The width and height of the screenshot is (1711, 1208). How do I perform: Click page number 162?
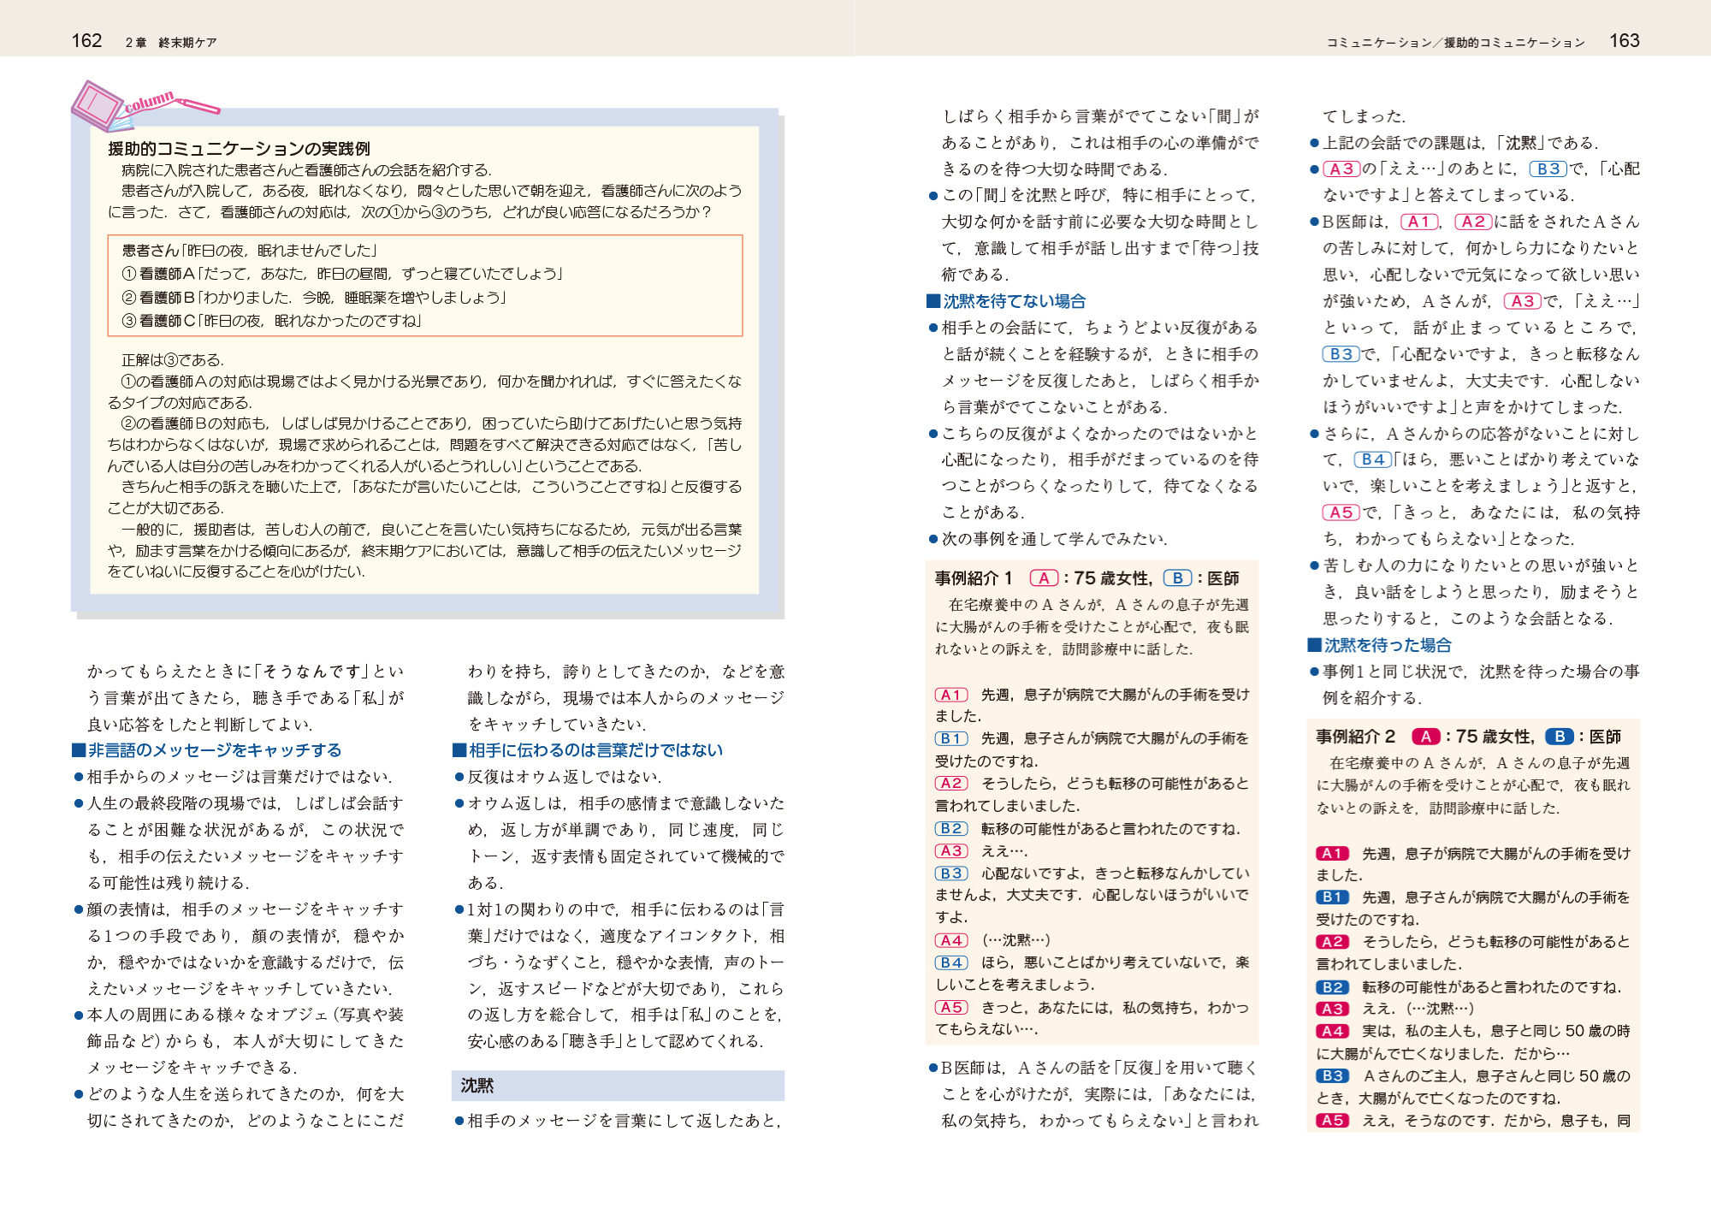[x=86, y=41]
